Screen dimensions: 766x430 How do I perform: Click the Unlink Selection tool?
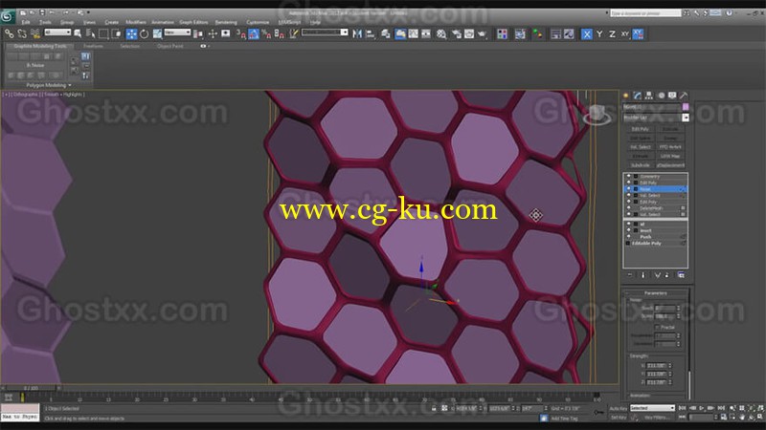22,33
